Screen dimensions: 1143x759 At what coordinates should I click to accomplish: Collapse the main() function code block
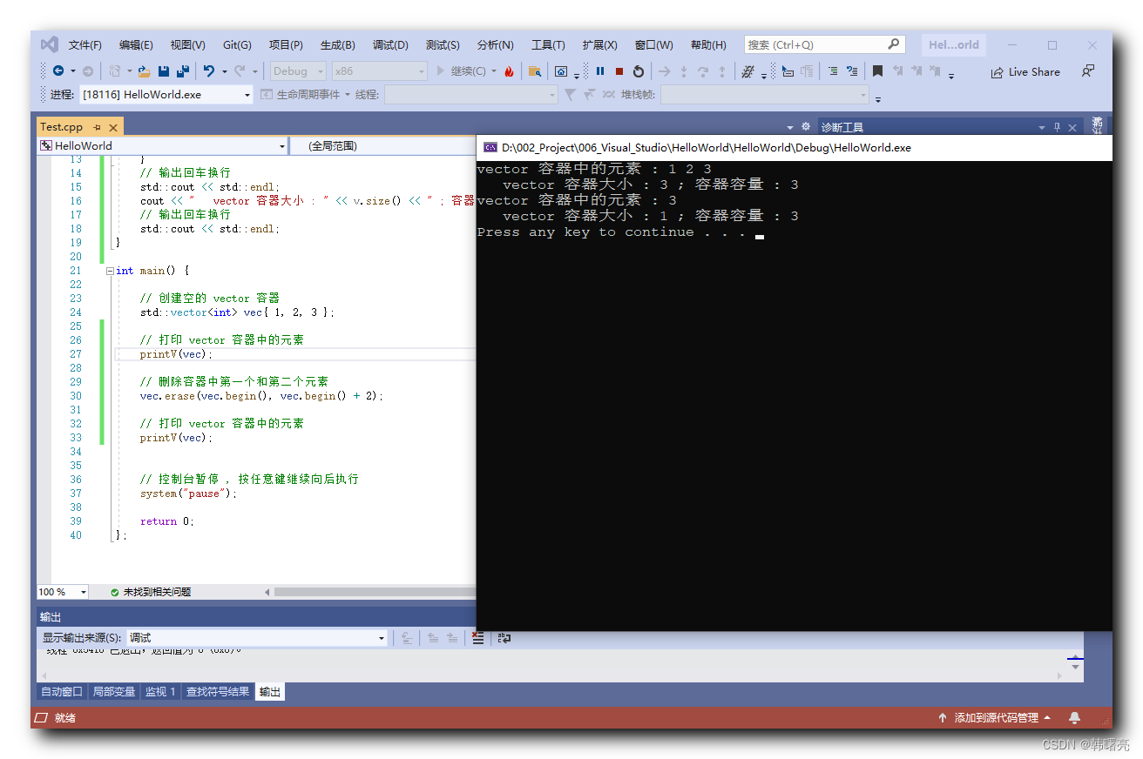pos(110,271)
